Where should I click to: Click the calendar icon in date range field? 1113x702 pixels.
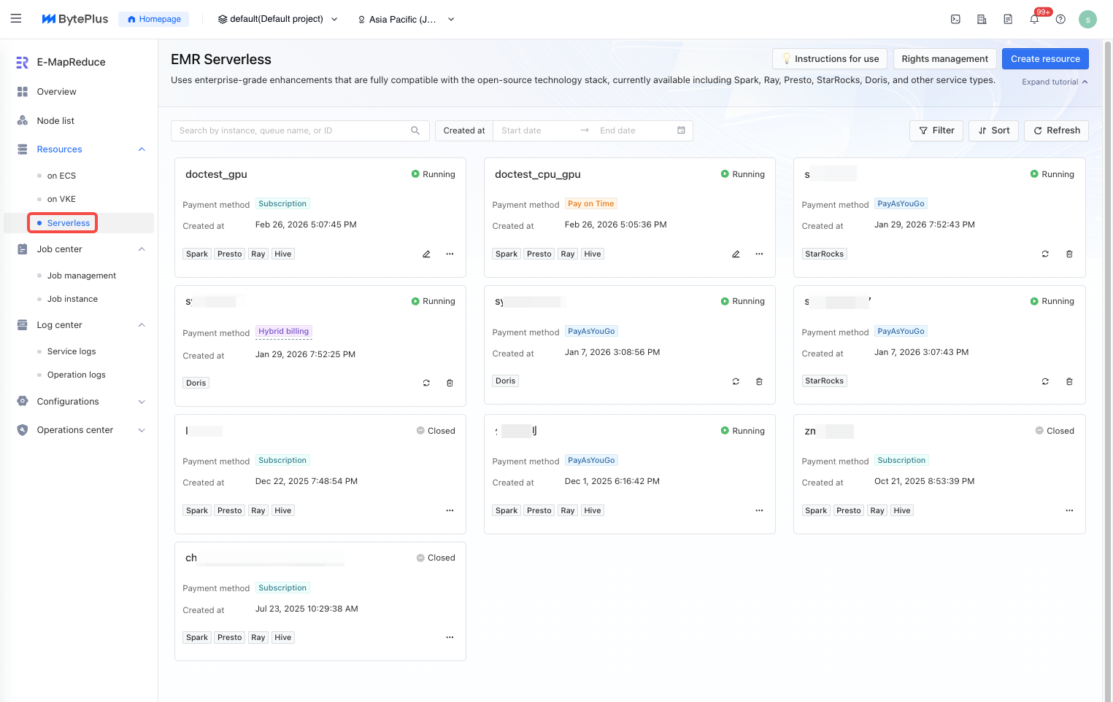click(681, 130)
